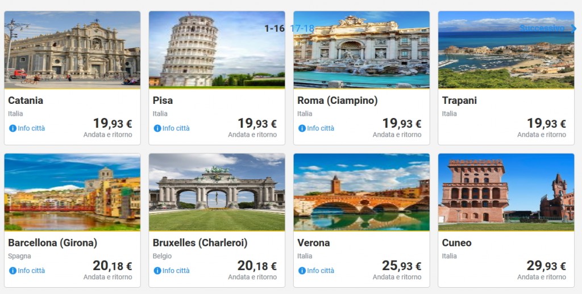
Task: Click the Successivo next-page link
Action: point(542,28)
